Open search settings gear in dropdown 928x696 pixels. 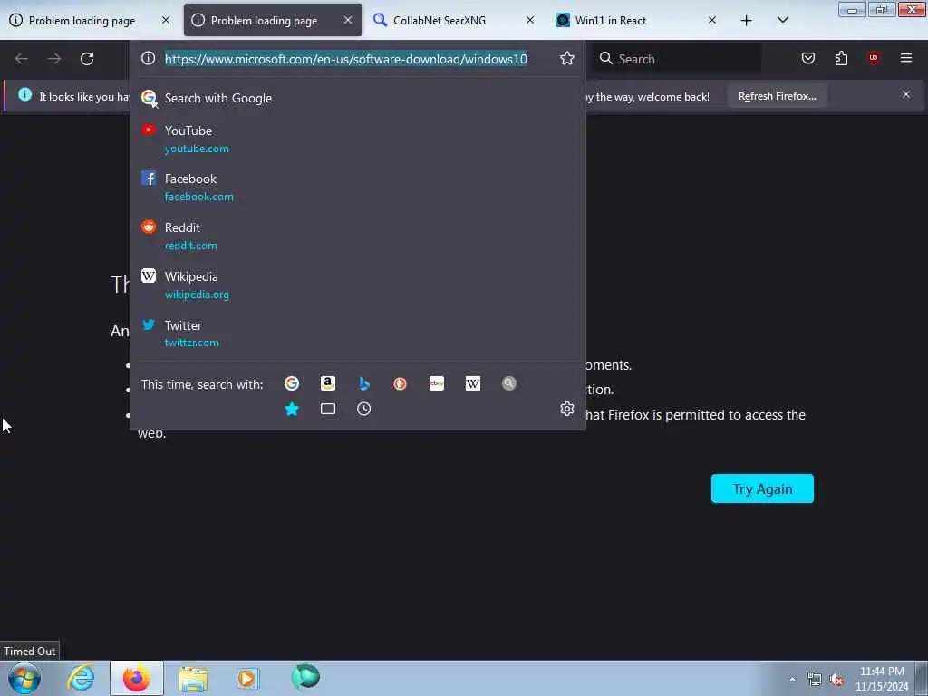click(567, 409)
